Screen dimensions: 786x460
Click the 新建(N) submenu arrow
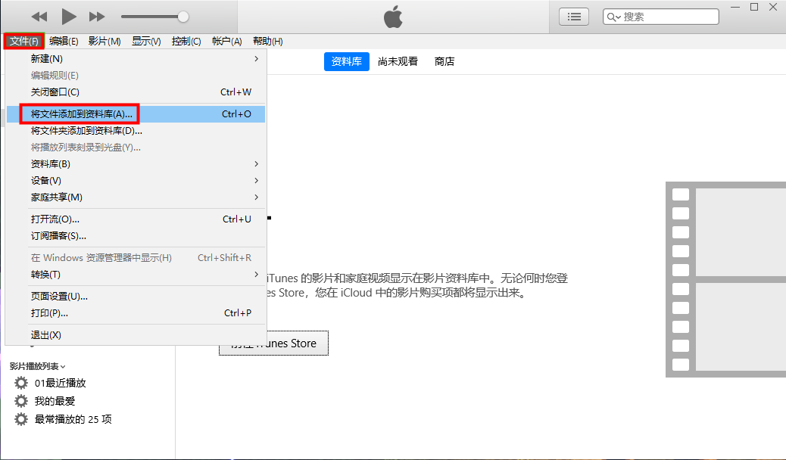(256, 58)
